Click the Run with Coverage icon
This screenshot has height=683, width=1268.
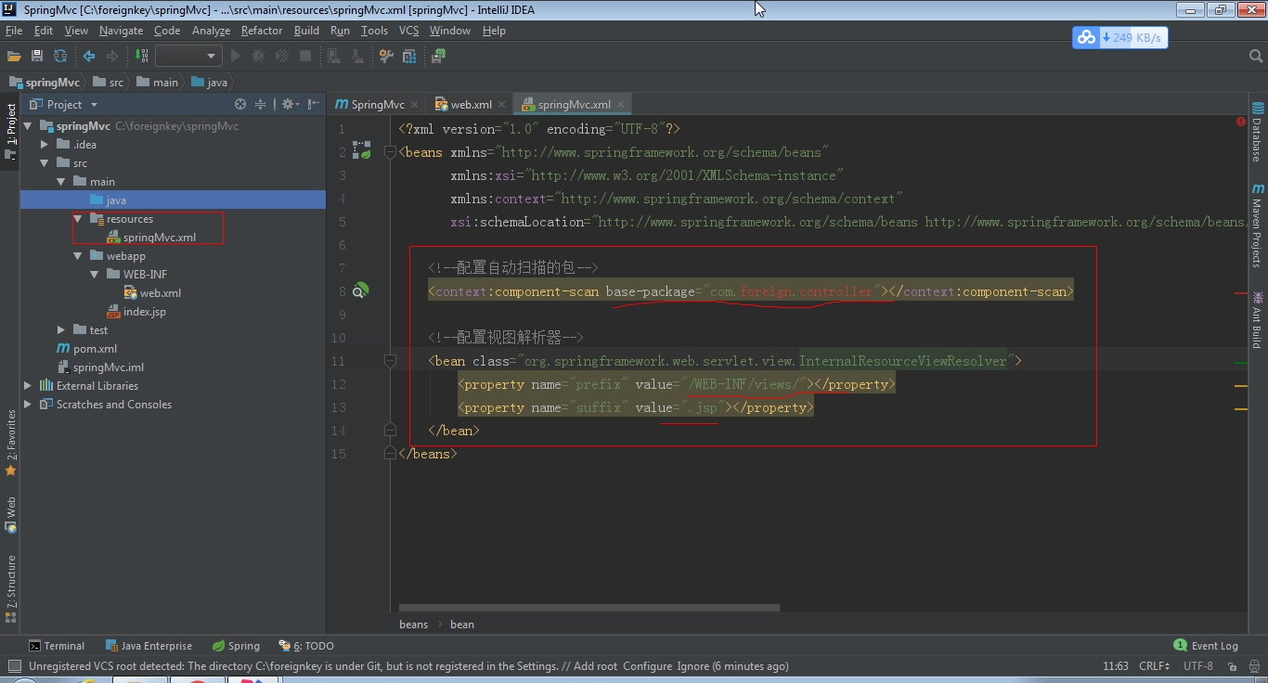pos(282,56)
